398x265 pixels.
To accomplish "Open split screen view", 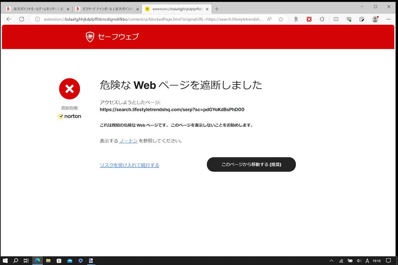I will [x=336, y=19].
